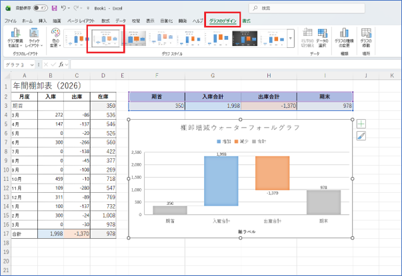This screenshot has width=402, height=276.
Task: Switch to the ホーム tab
Action: (x=27, y=21)
